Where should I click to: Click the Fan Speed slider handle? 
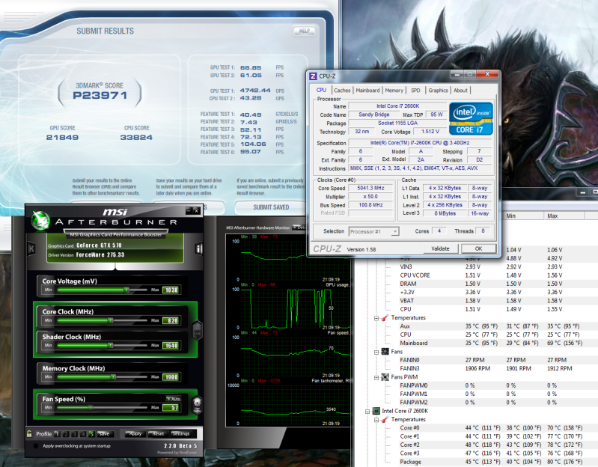point(91,407)
